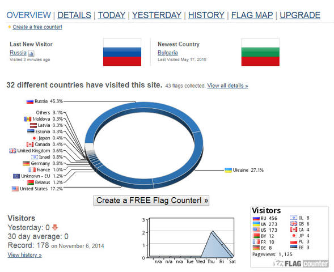Screen dimensions: 334x272
Task: Click the BY flag in Visitors widget
Action: (x=256, y=236)
